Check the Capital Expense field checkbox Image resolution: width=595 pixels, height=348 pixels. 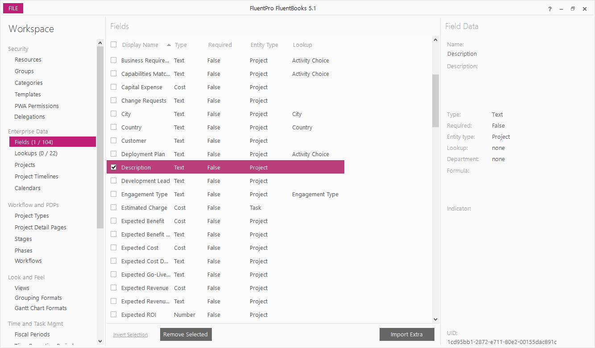pos(114,87)
